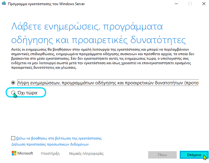Screen dimensions: 209x163
Task: Click the heading 'Λάβετε ενημερώσεις, προγράμματα οδήγησης'
Action: pyautogui.click(x=98, y=33)
